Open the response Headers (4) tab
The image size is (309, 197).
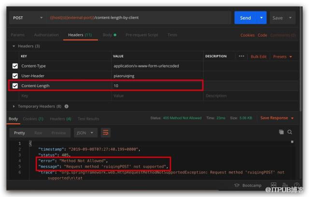[60, 119]
